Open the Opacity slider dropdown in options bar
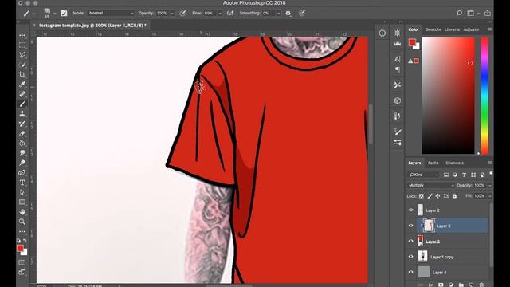Viewport: 510px width, 287px height. [x=172, y=14]
